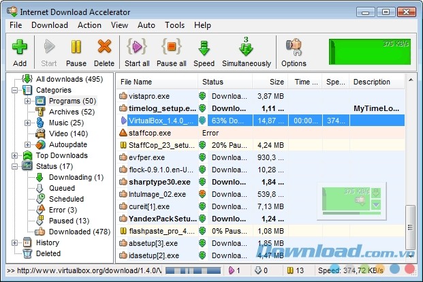Image resolution: width=423 pixels, height=282 pixels.
Task: Click the segment progress bar in status bar
Action: [193, 270]
